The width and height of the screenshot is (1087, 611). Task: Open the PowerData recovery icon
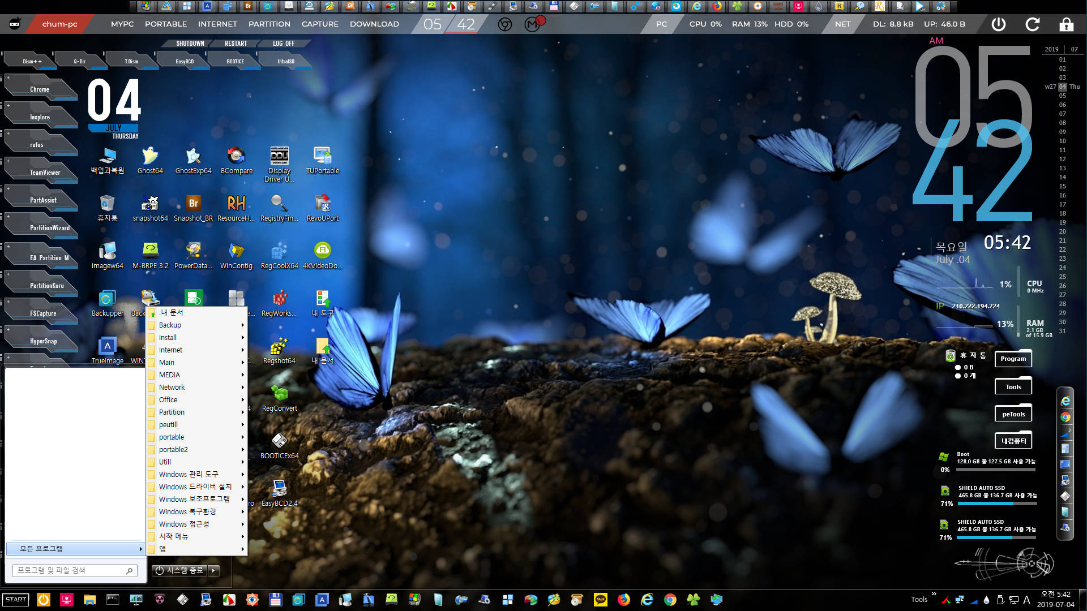193,256
